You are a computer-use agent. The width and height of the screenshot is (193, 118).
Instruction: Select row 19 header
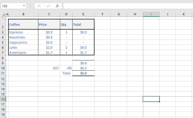point(3,114)
